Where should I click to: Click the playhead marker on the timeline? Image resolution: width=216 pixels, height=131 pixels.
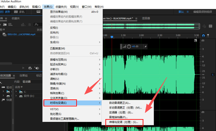coord(112,37)
